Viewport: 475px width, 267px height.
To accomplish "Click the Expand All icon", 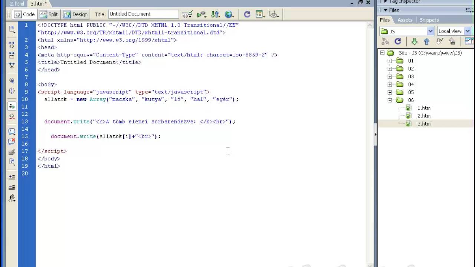I will pos(12,66).
